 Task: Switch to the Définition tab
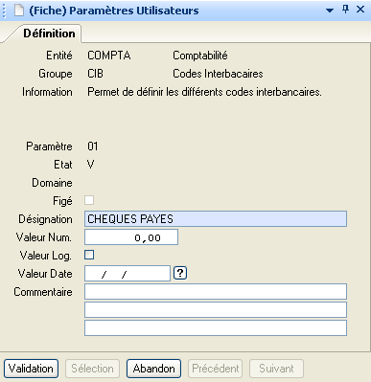[49, 34]
